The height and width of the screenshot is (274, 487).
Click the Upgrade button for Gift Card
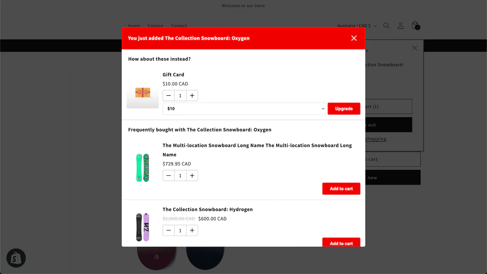coord(344,108)
